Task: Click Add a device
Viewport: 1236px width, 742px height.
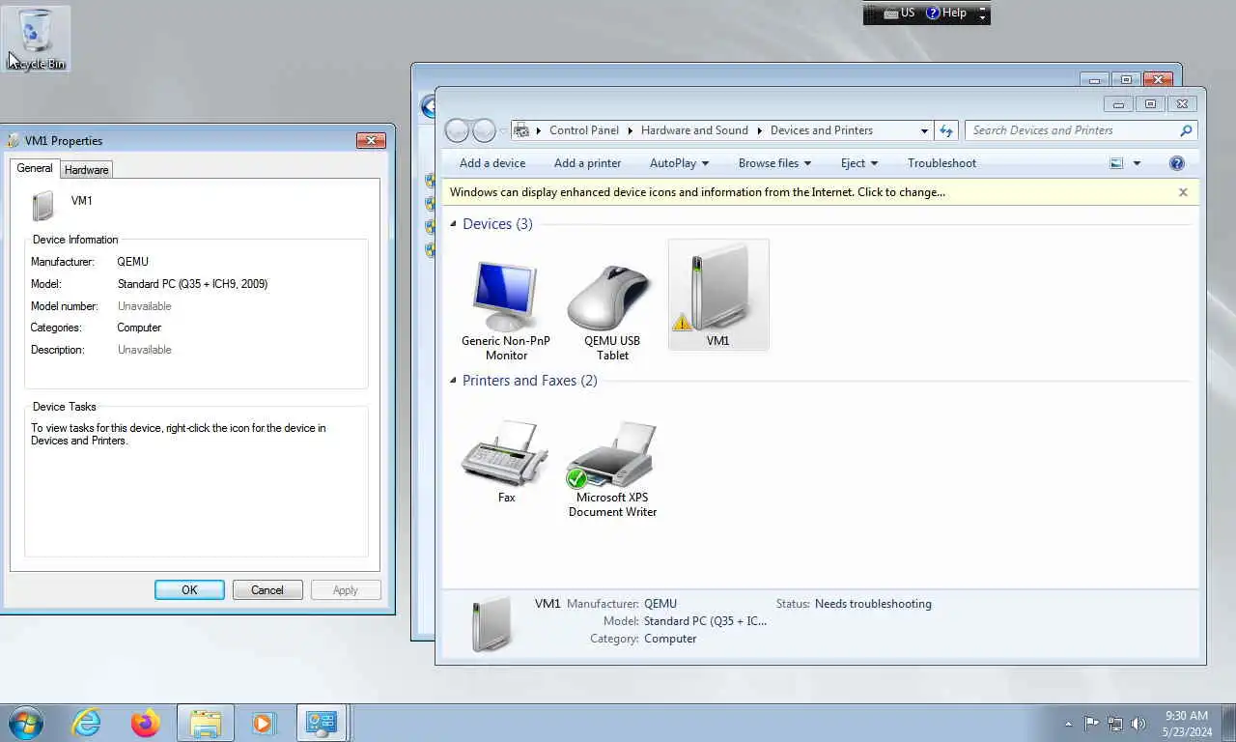Action: [492, 163]
